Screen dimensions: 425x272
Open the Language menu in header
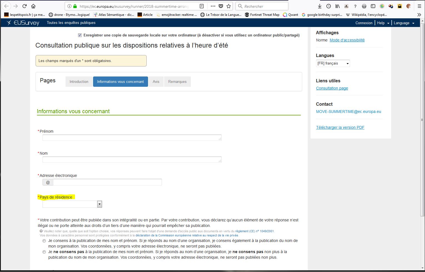[x=404, y=23]
